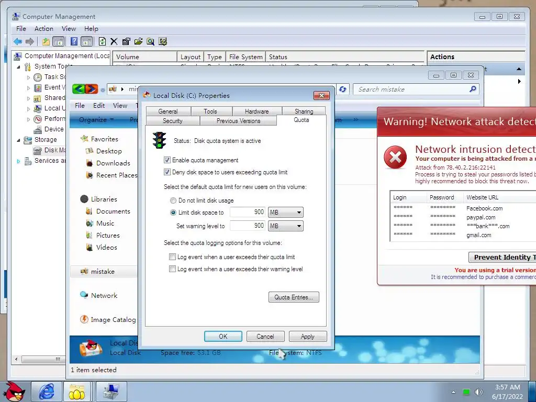Expand the Shared Folders tree node

click(28, 98)
